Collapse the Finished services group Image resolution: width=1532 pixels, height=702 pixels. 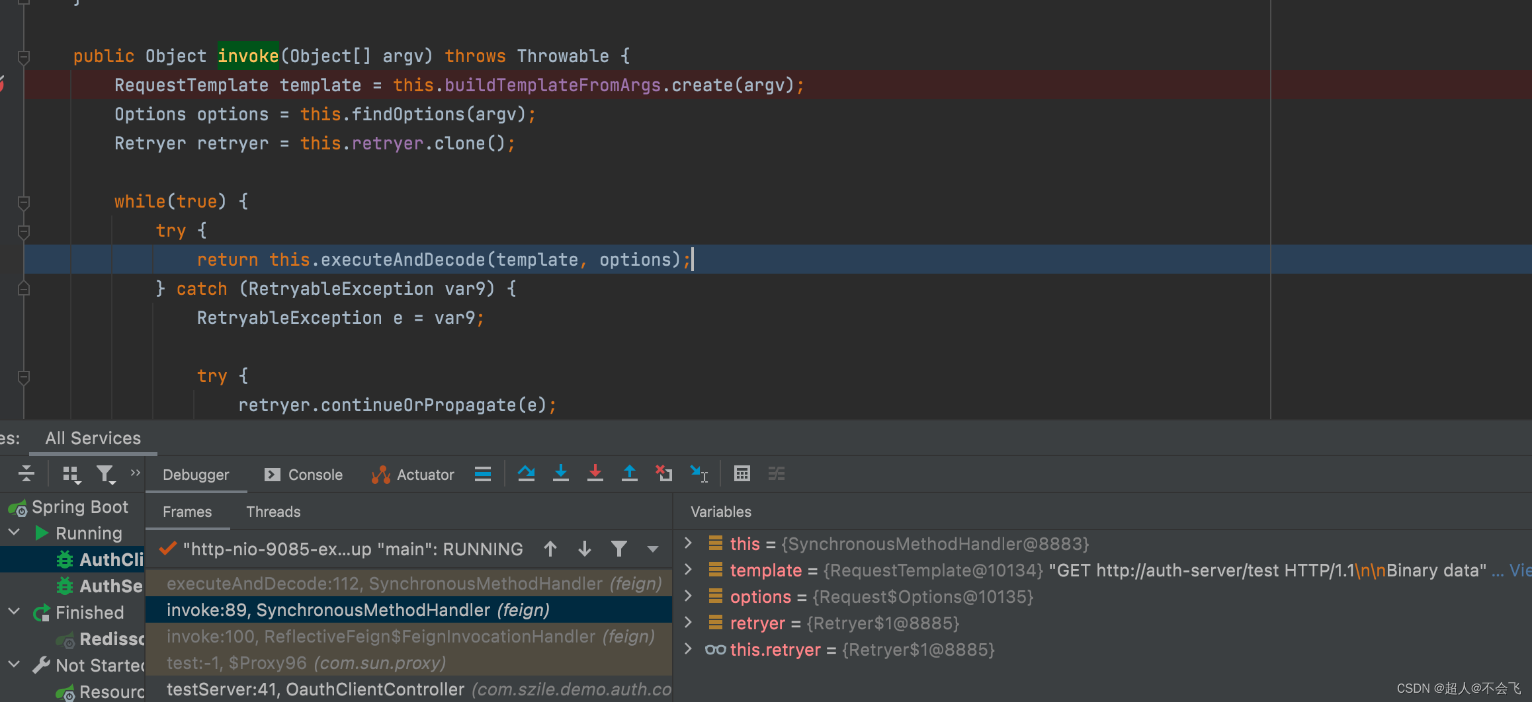15,612
